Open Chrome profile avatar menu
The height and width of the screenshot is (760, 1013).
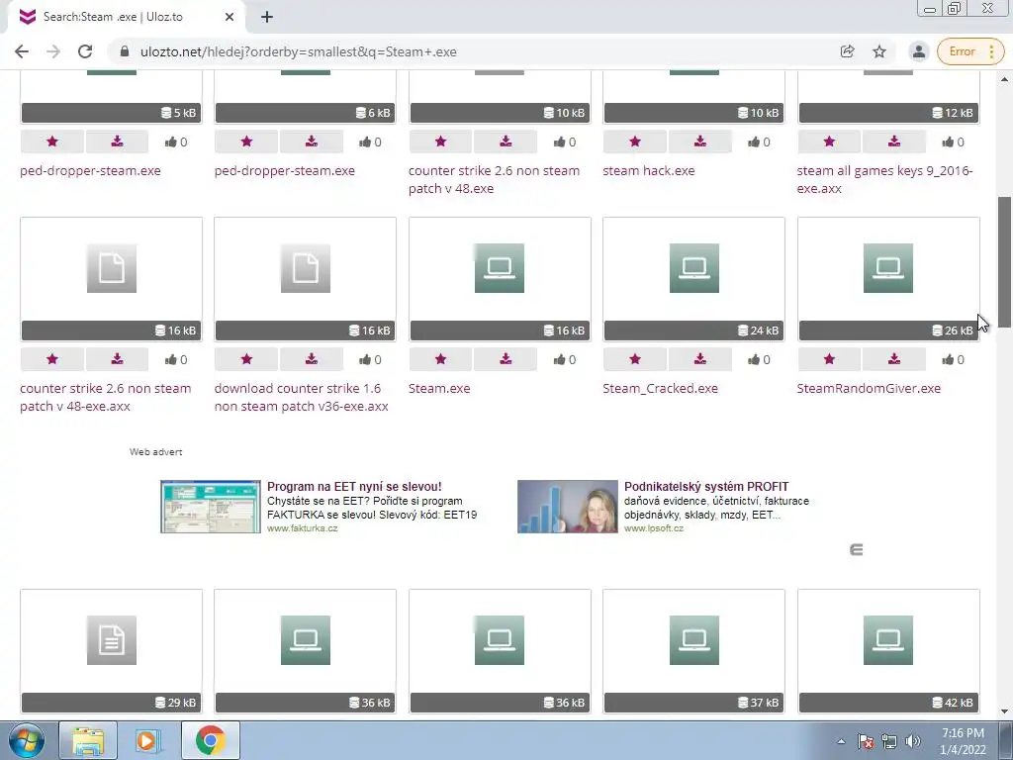[919, 51]
